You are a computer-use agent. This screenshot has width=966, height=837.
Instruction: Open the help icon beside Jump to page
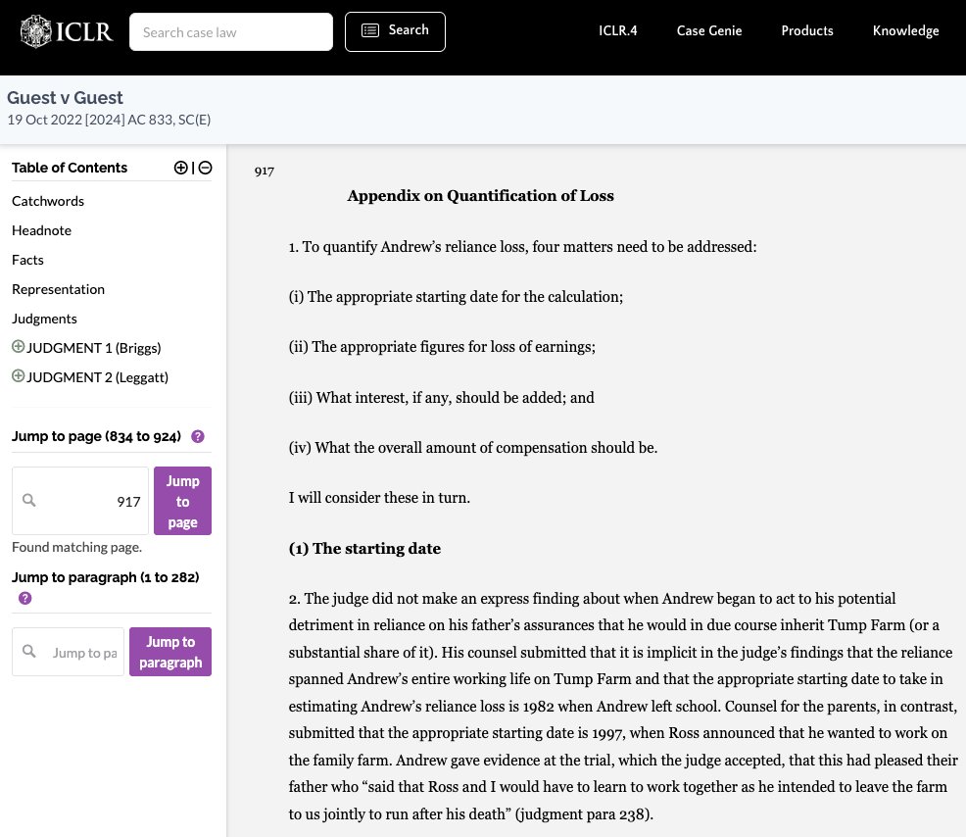pos(198,436)
